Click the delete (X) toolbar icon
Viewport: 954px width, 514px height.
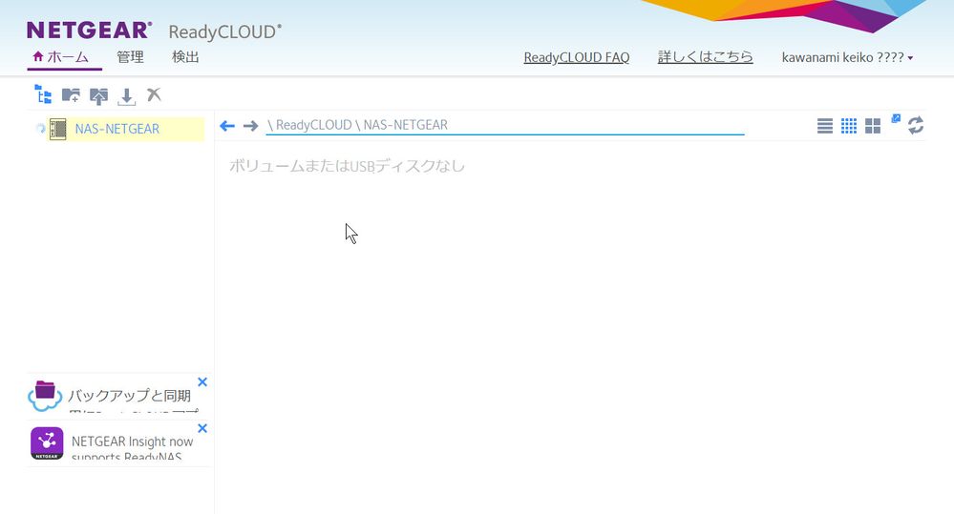pos(154,94)
